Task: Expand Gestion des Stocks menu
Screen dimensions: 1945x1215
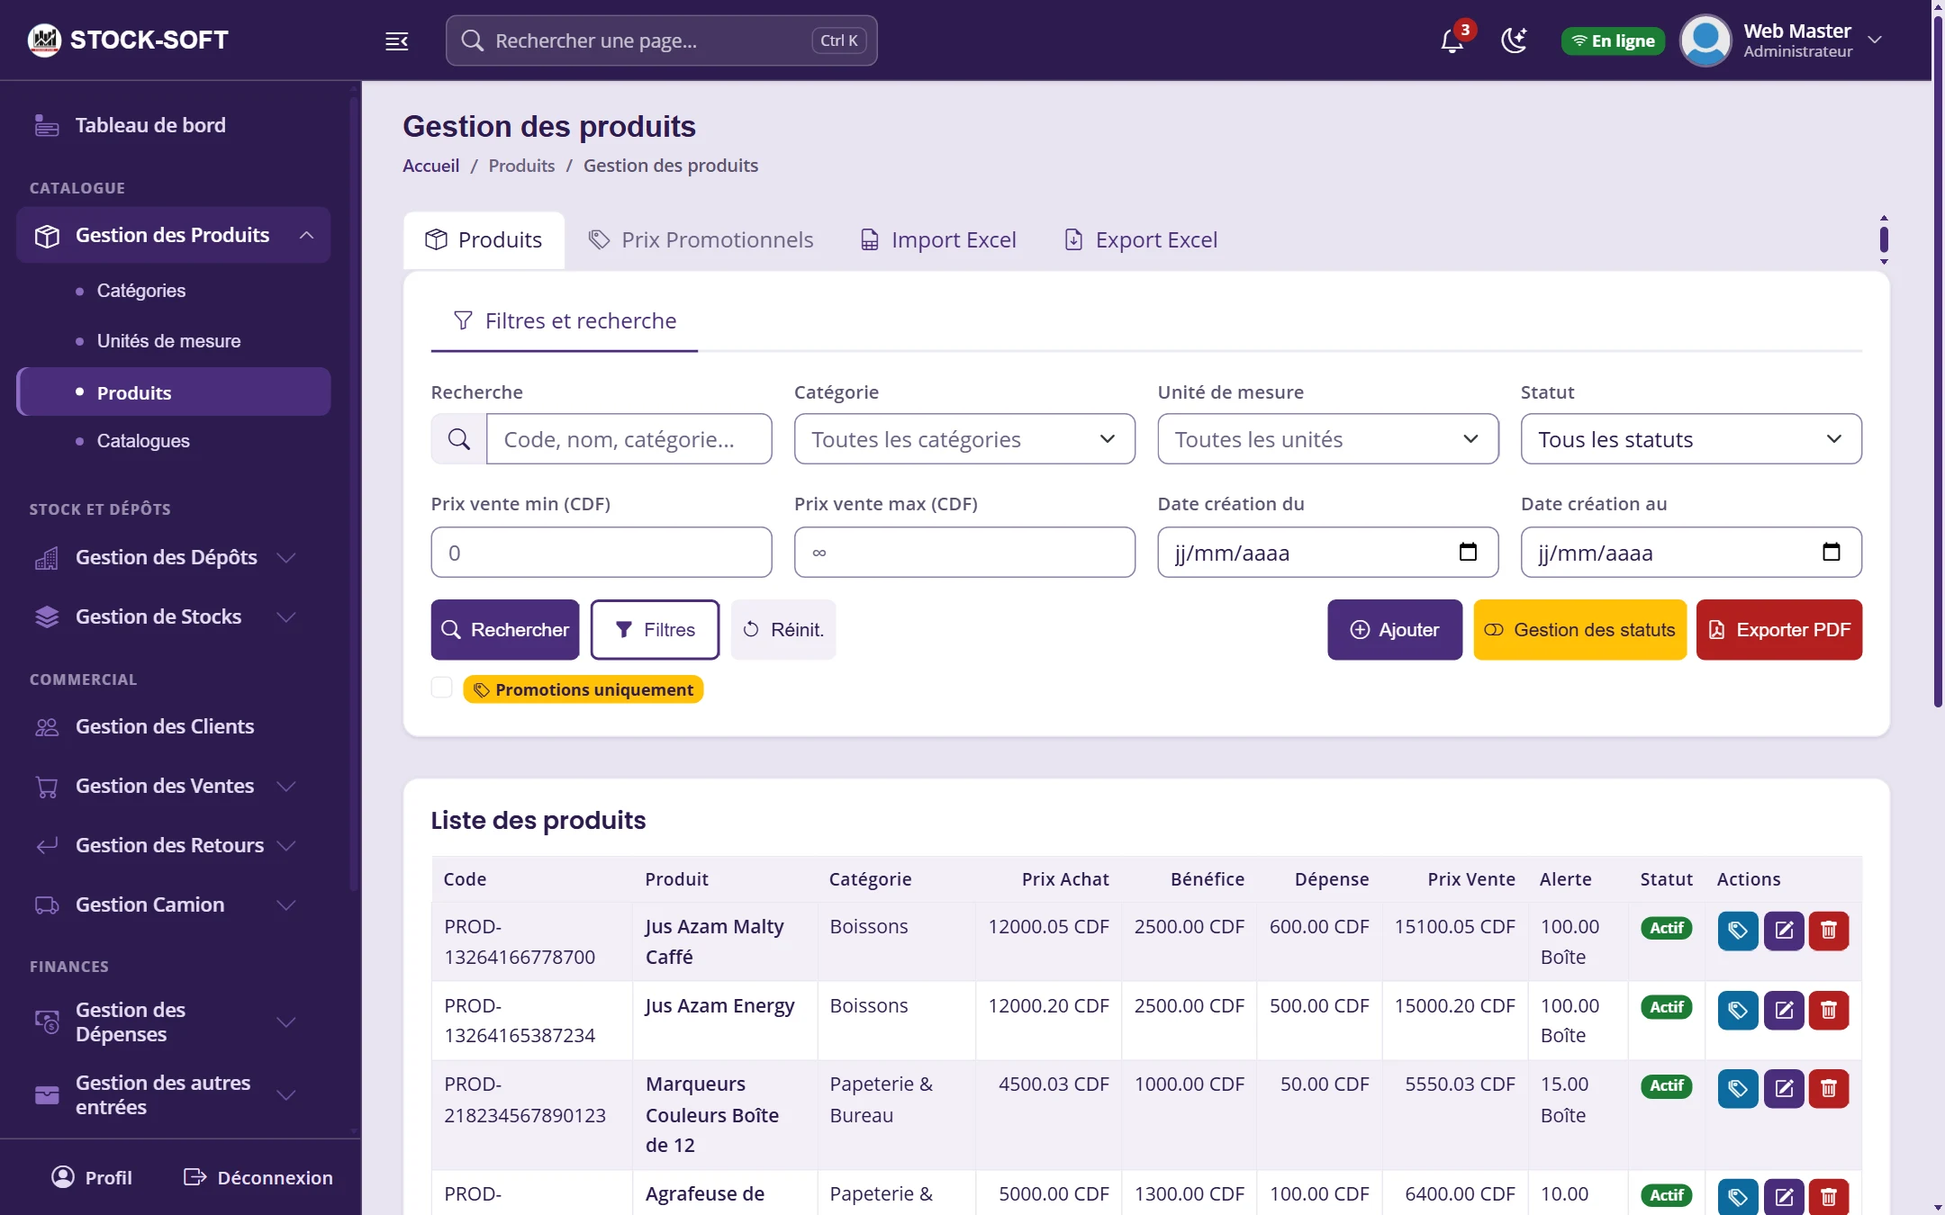Action: point(173,616)
